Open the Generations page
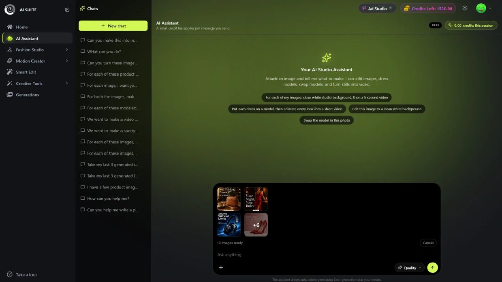The width and height of the screenshot is (502, 282). tap(38, 95)
